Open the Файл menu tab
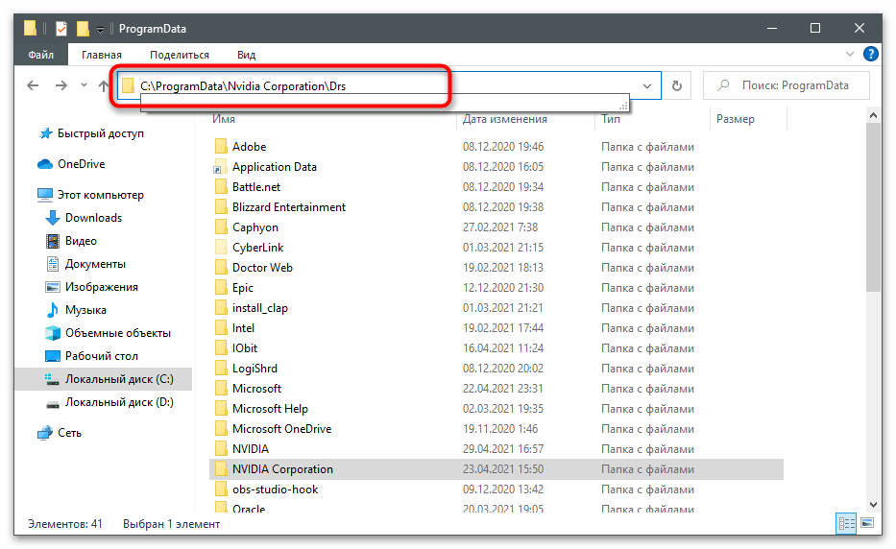 click(41, 55)
